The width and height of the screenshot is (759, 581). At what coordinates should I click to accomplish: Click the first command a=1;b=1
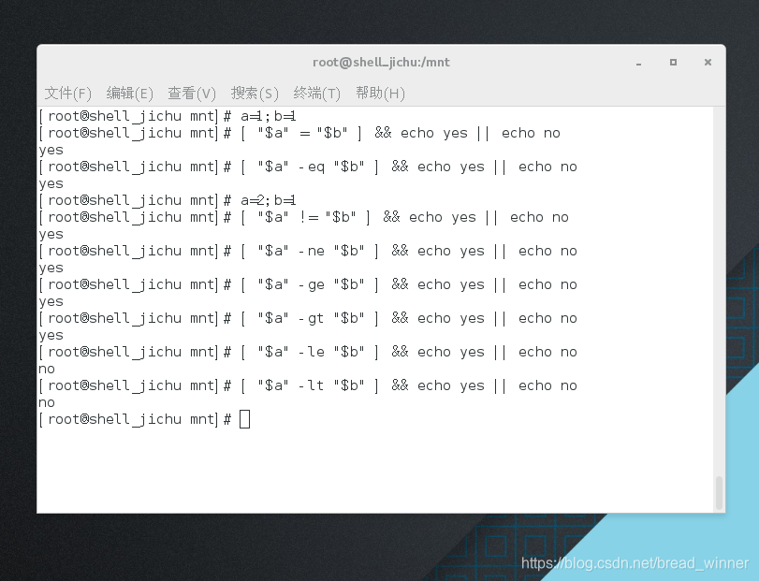pyautogui.click(x=269, y=116)
